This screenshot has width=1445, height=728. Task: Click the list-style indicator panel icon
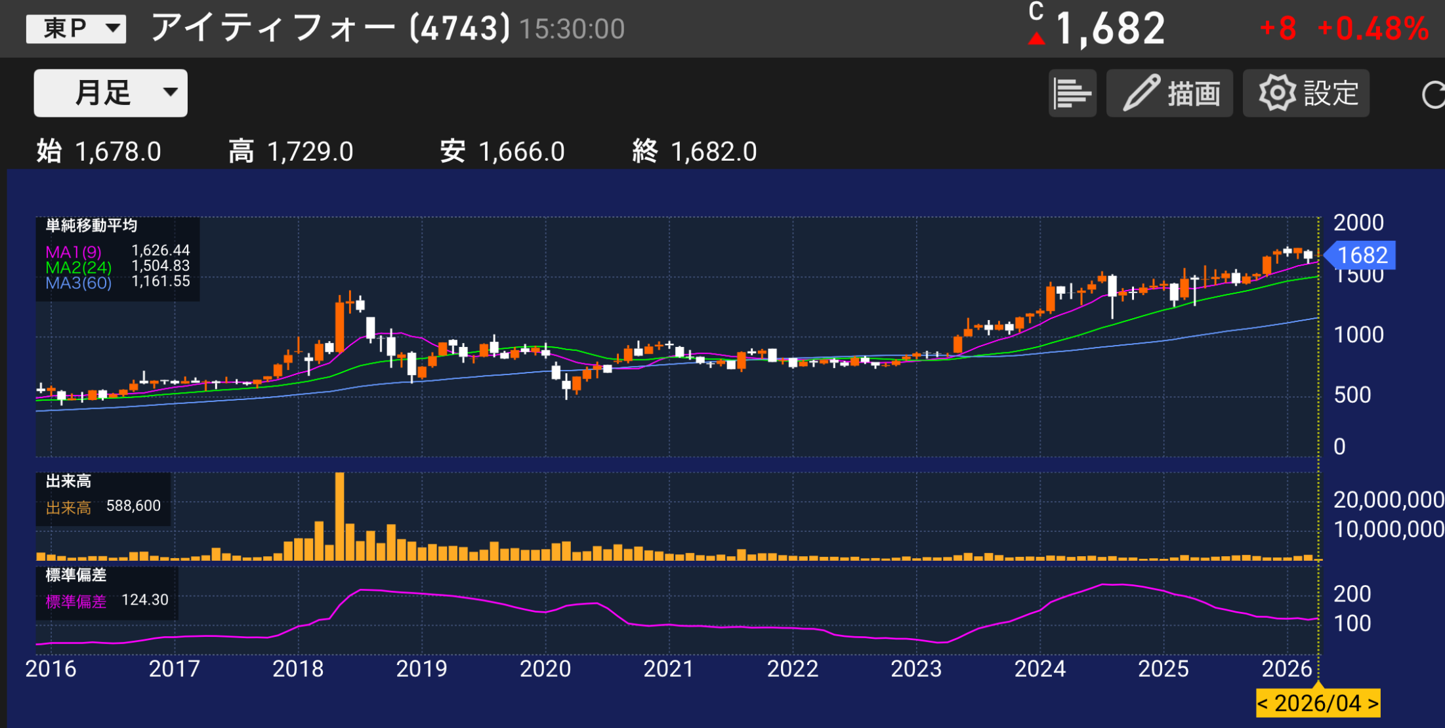(1072, 93)
